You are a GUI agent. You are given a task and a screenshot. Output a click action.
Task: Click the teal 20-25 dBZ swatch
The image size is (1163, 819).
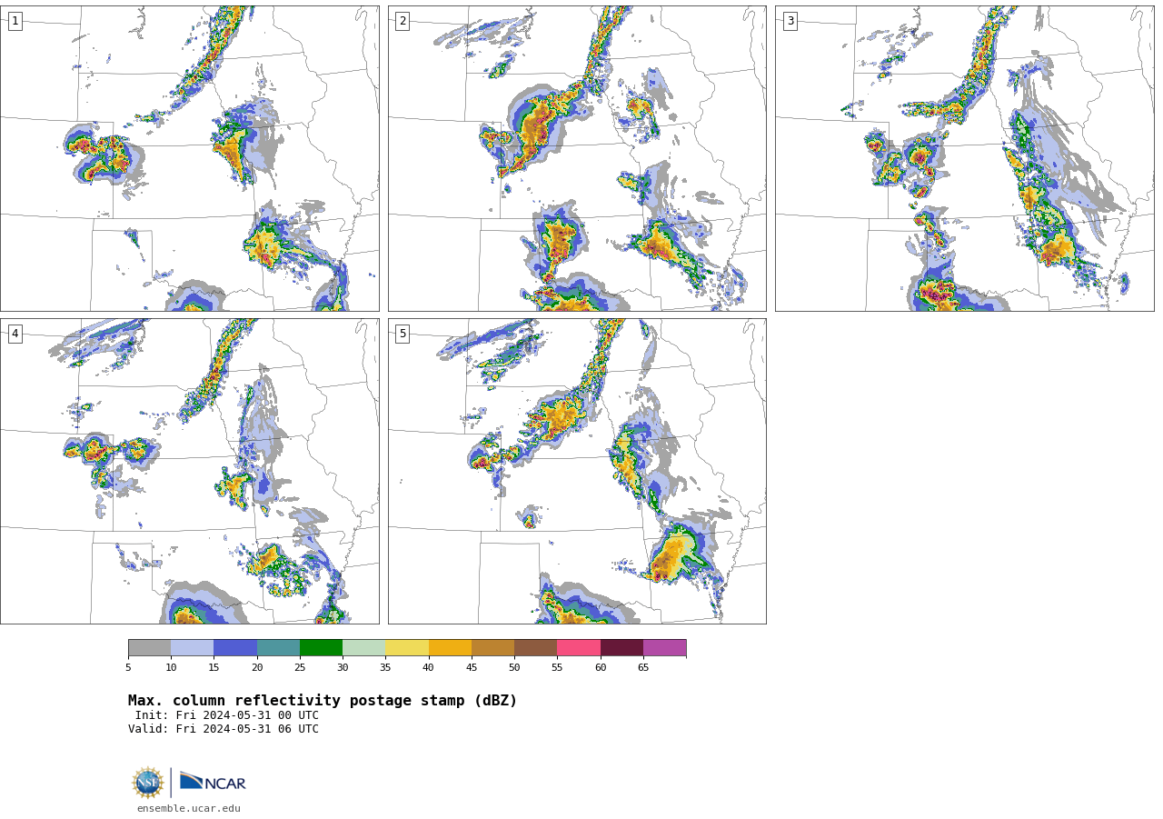point(278,648)
